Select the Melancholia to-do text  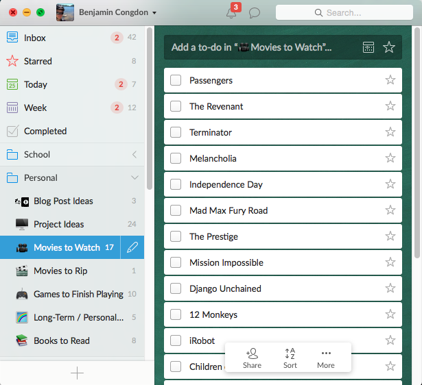coord(213,158)
